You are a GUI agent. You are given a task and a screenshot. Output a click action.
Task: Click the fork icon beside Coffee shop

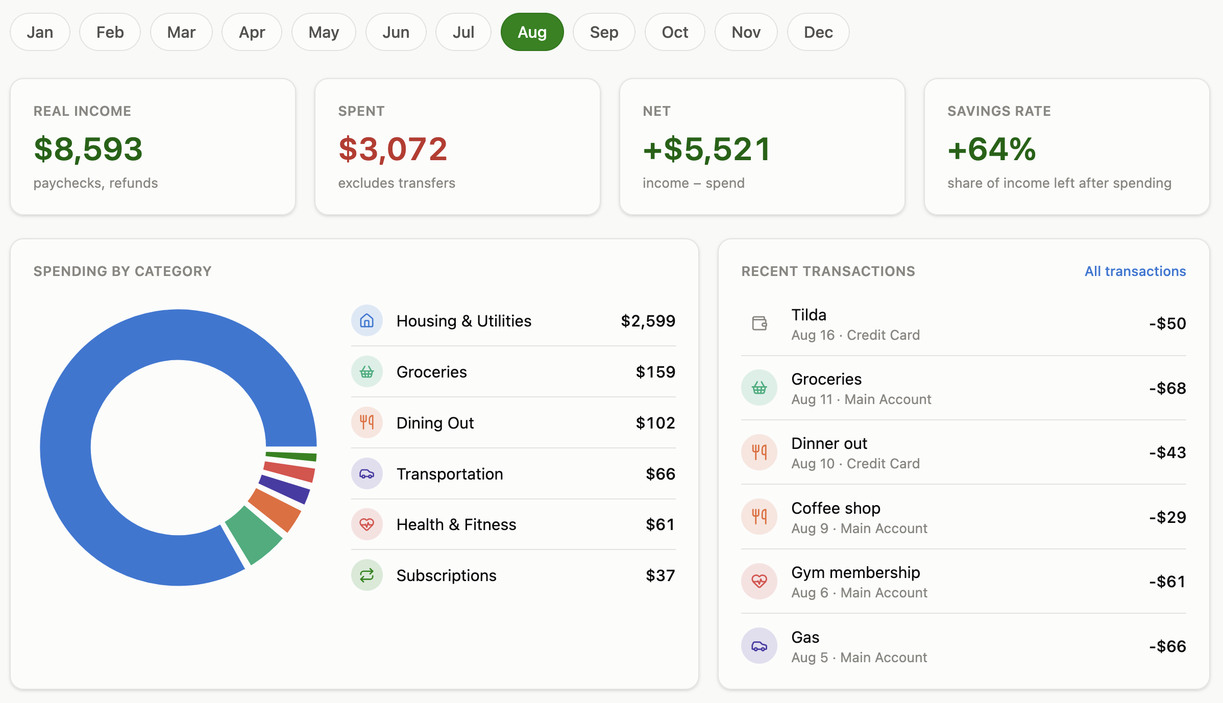[x=760, y=517]
